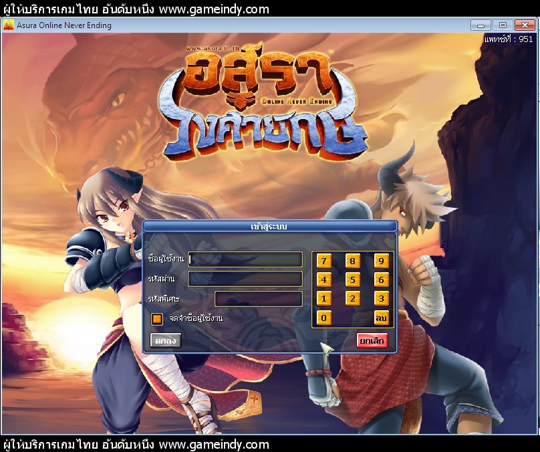Enable the จดจำชื่อผู้ใช้งาน remember-username checkbox
The height and width of the screenshot is (452, 540).
(x=157, y=319)
